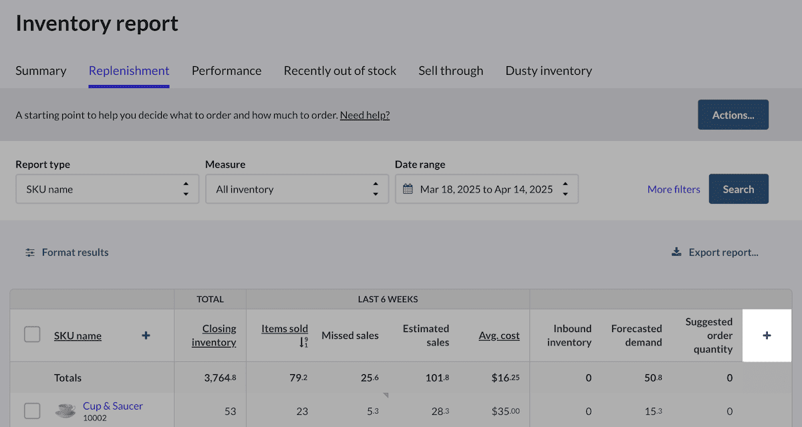Click the Actions... button
The image size is (802, 427).
point(733,115)
